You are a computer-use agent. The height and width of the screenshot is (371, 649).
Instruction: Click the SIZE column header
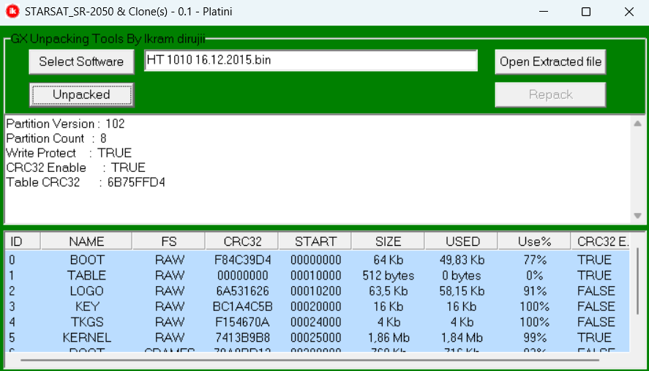[x=389, y=241]
